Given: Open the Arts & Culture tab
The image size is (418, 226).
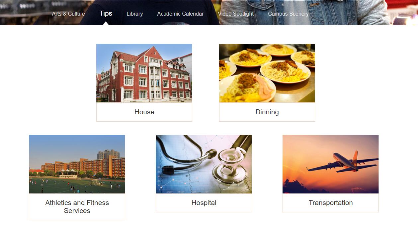Looking at the screenshot, I should pos(68,14).
